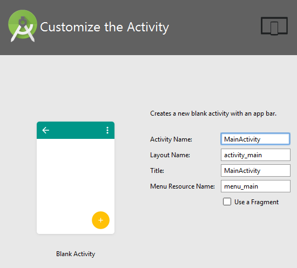This screenshot has width=297, height=268.
Task: Click the back arrow in preview app bar
Action: point(46,130)
